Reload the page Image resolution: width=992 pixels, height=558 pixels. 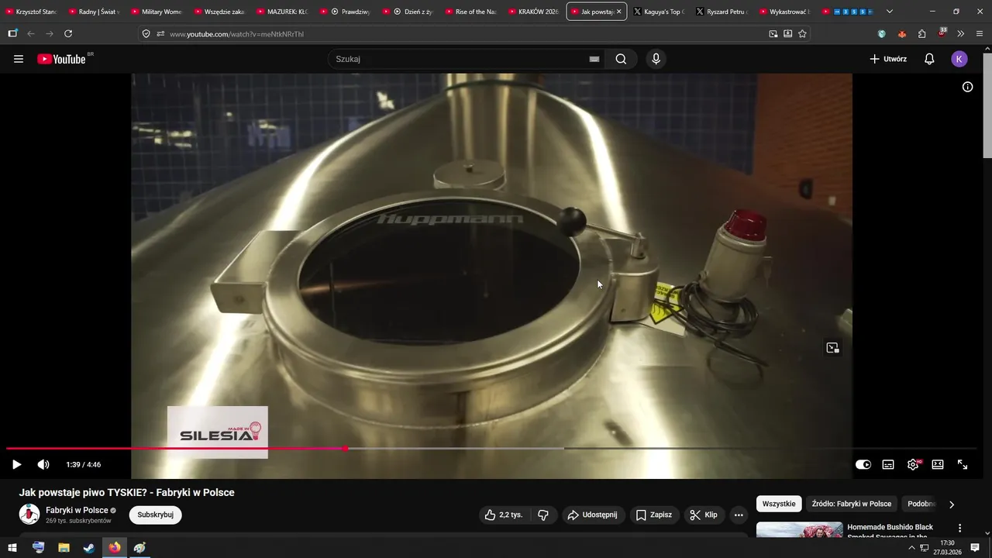68,34
